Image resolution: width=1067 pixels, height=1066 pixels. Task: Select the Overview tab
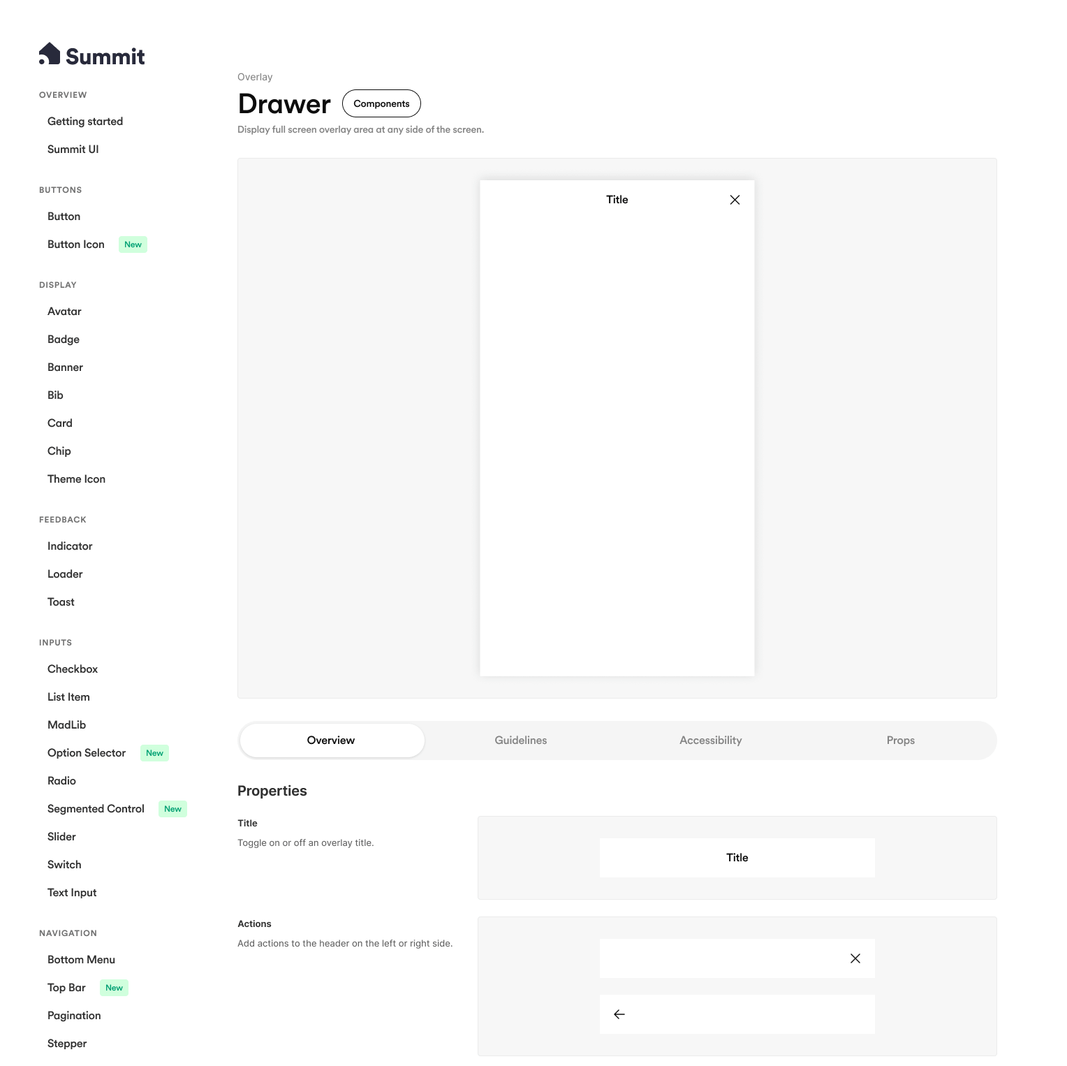(331, 740)
